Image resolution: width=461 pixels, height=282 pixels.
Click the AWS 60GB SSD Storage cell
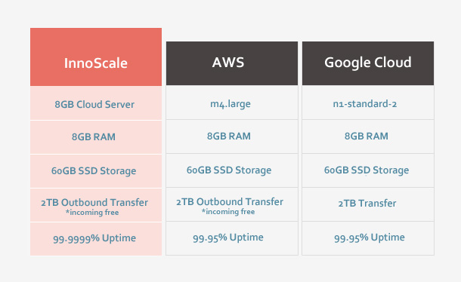click(232, 170)
